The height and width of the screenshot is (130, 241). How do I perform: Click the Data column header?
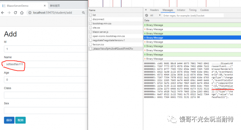192,21
